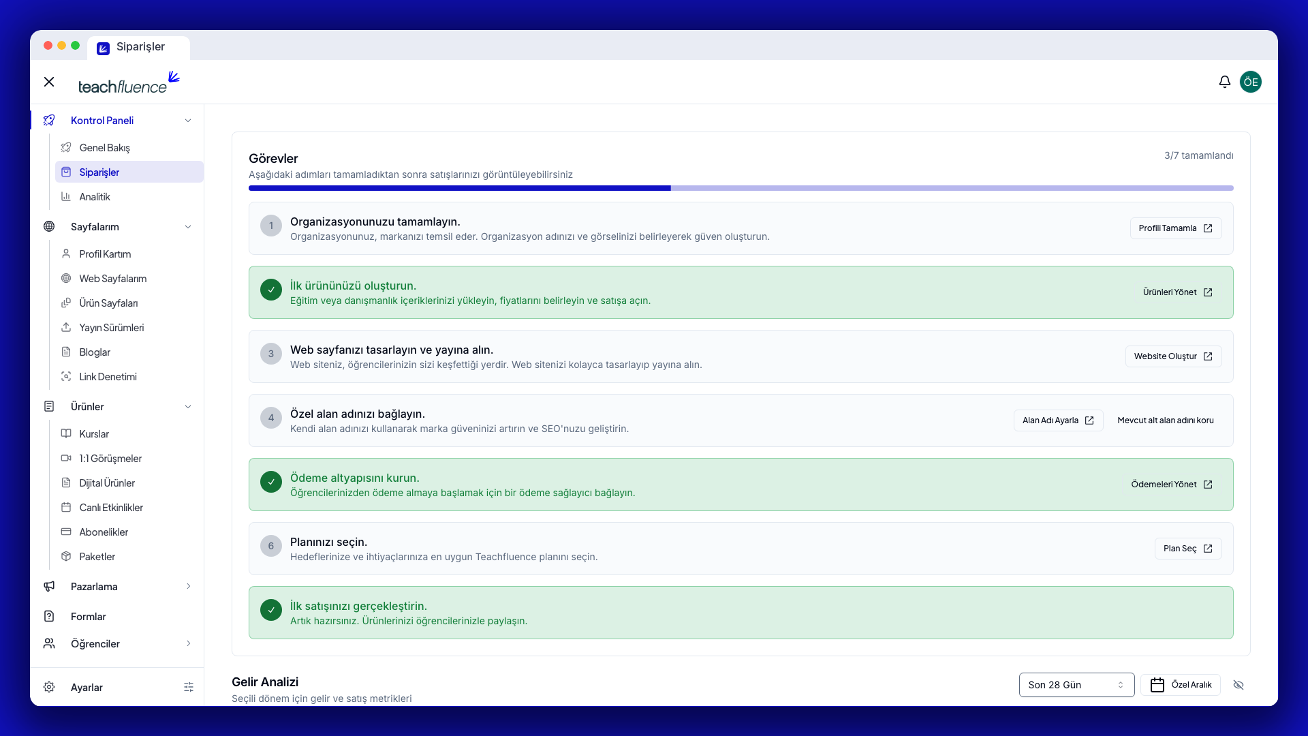Click the Ödeme altyapısını kurun checkmark
The width and height of the screenshot is (1308, 736).
click(271, 482)
